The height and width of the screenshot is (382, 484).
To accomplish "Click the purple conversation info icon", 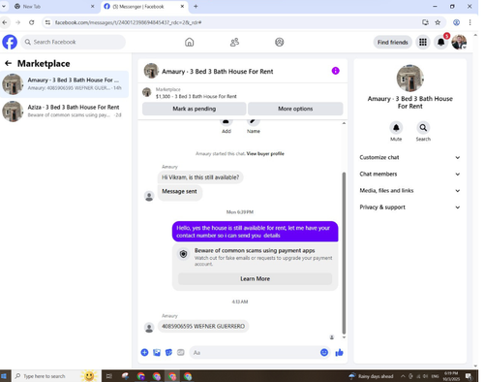I will pyautogui.click(x=336, y=71).
